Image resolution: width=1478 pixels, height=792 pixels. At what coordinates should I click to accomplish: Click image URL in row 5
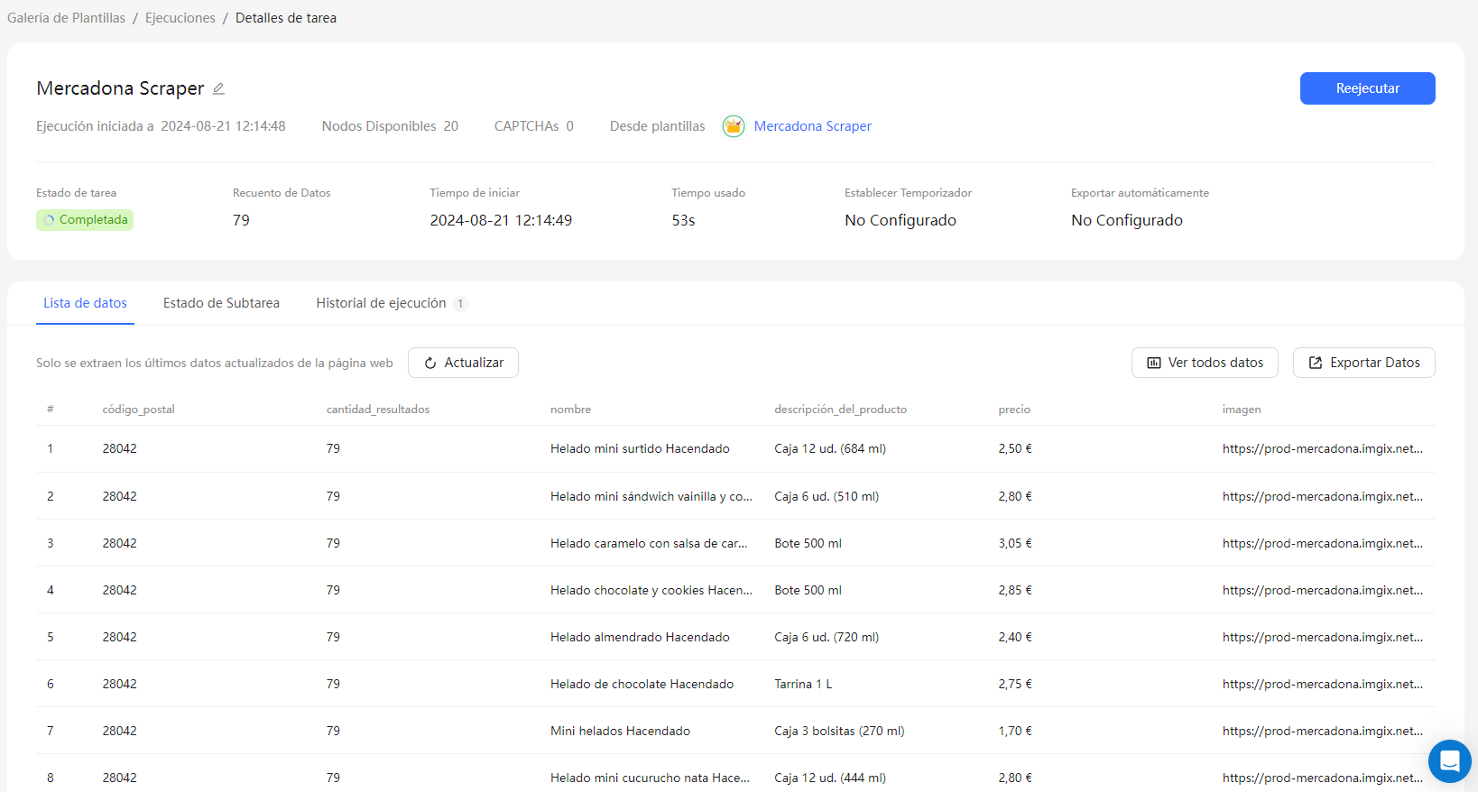click(1323, 637)
